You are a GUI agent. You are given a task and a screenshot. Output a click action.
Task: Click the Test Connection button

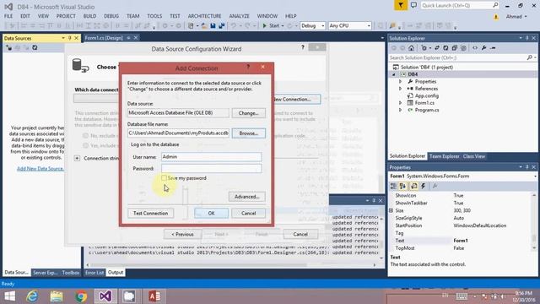click(150, 213)
